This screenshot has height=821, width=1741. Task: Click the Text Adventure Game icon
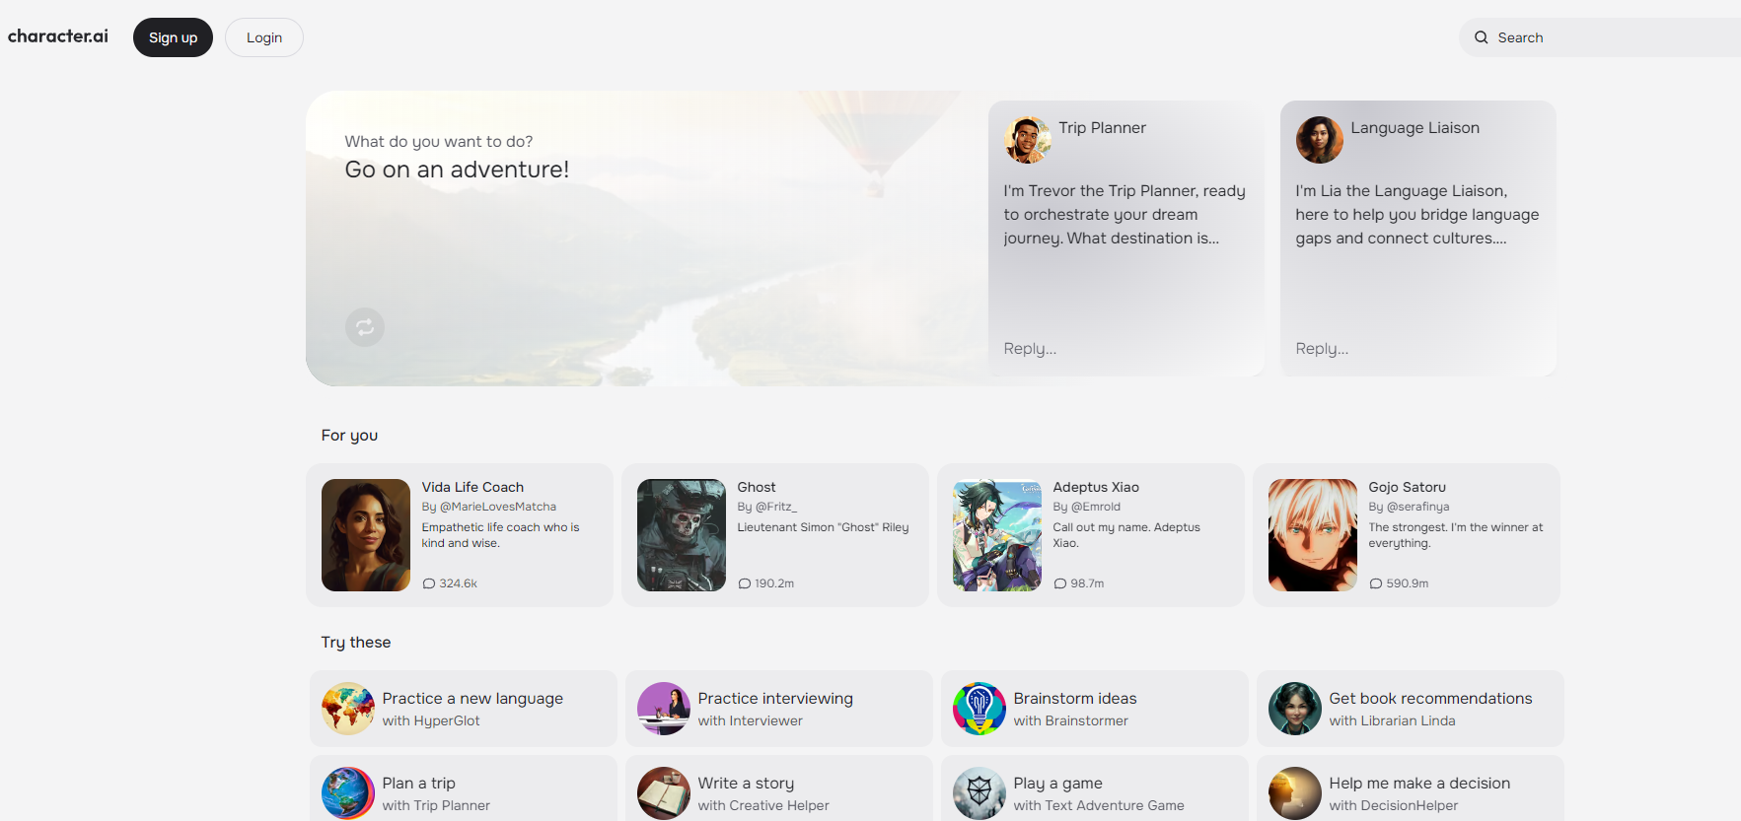(979, 793)
